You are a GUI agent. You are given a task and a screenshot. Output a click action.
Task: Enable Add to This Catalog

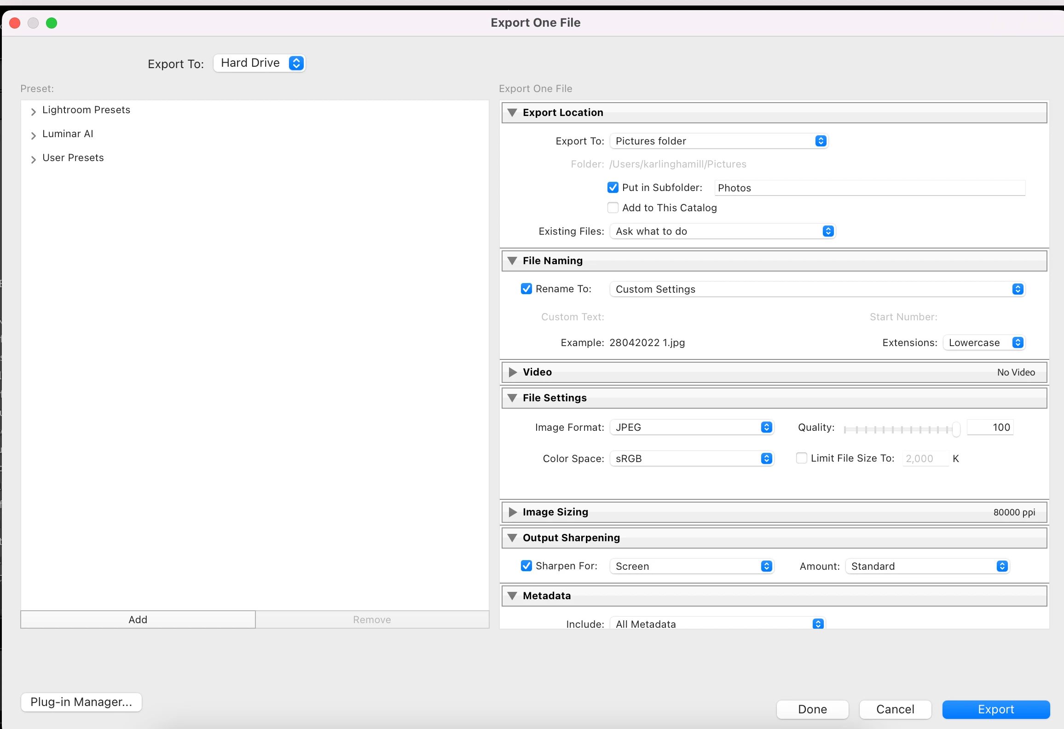613,208
